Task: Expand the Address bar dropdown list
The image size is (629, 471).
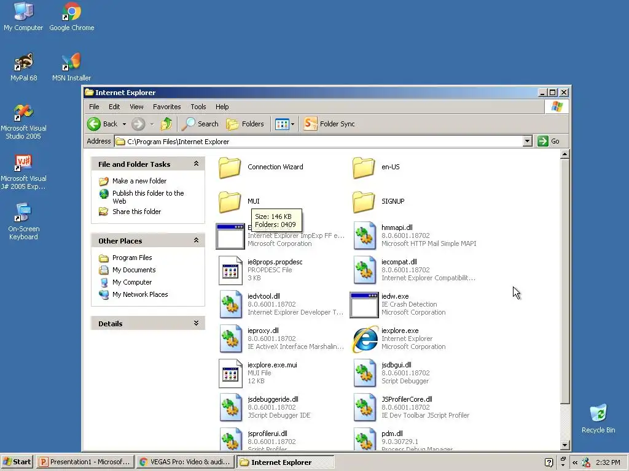Action: click(528, 141)
